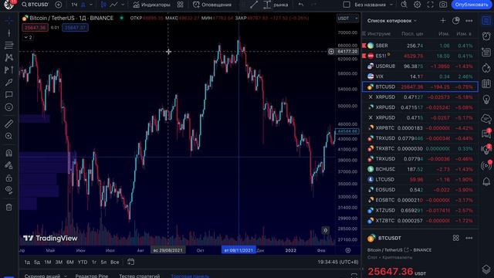Select the ruler measure tool
Image resolution: width=494 pixels, height=278 pixels.
click(8, 124)
